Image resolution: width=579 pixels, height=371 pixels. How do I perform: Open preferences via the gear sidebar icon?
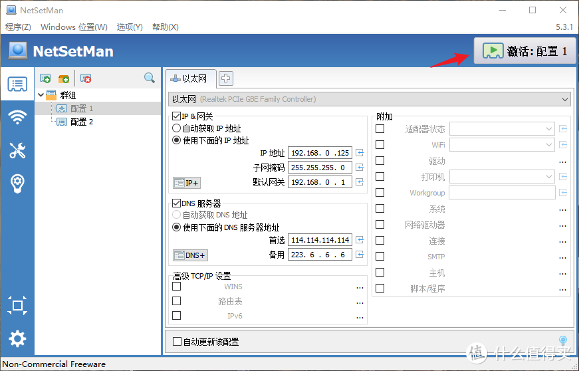(x=17, y=338)
